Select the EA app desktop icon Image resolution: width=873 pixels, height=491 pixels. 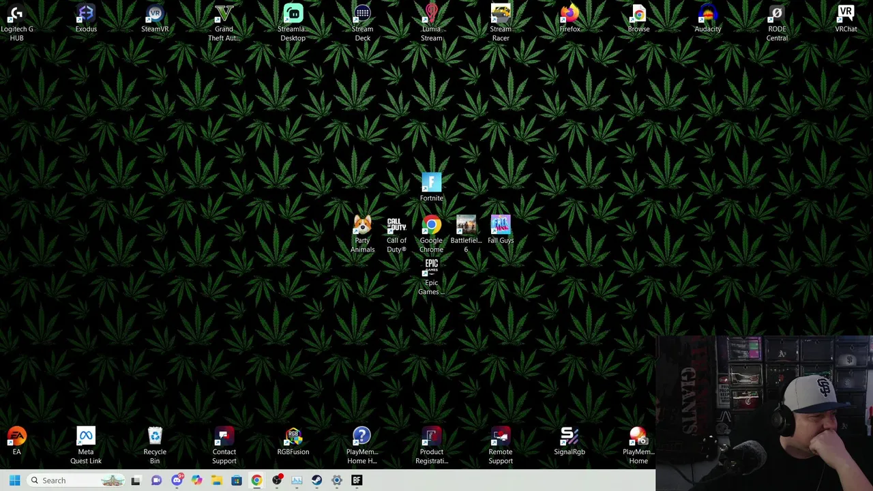[16, 441]
